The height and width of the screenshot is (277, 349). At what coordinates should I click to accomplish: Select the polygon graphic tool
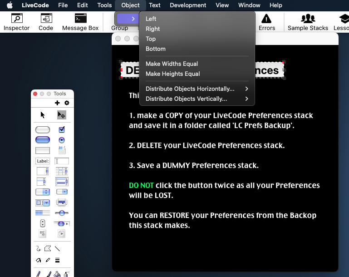pos(48,248)
